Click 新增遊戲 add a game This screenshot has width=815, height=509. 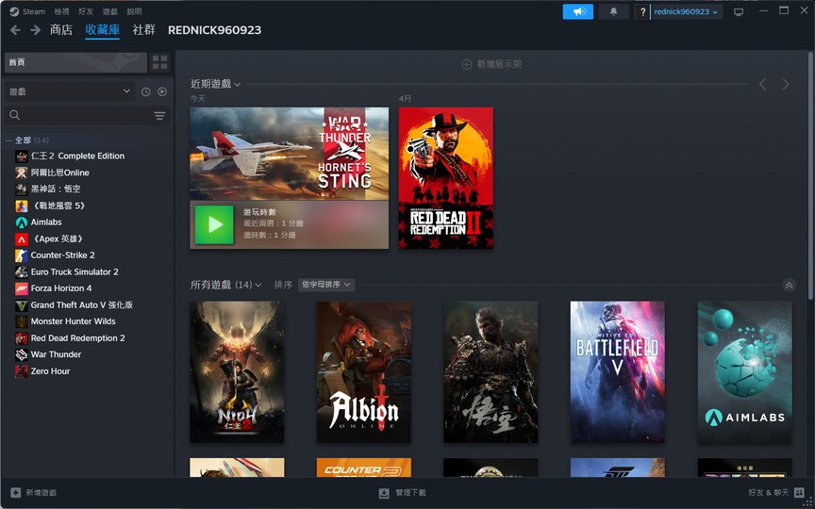(x=34, y=492)
